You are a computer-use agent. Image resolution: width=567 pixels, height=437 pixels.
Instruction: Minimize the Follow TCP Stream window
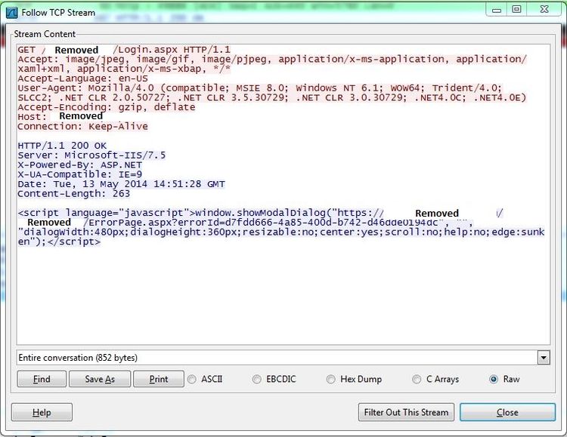coord(497,10)
